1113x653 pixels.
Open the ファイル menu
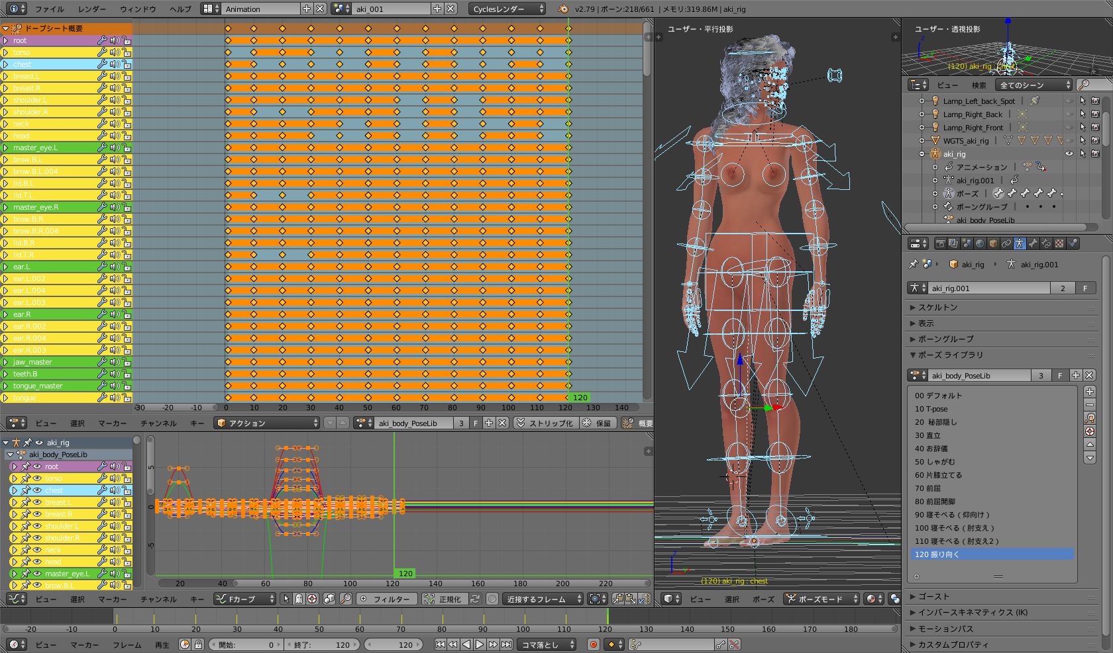(x=50, y=9)
